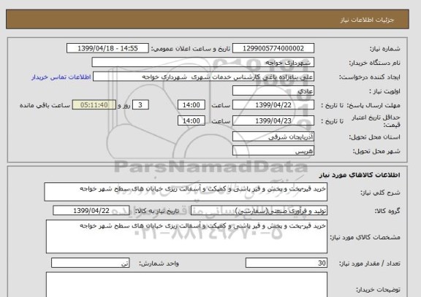Image resolution: width=421 pixels, height=297 pixels.
Task: Select the buyer name field شهرداری خواجه
Action: click(x=202, y=63)
